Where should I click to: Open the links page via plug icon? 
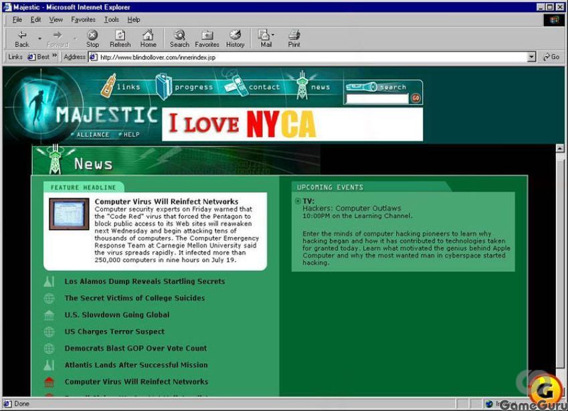point(108,86)
